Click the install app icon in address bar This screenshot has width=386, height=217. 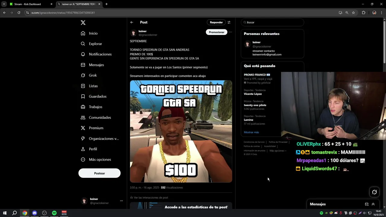click(340, 13)
